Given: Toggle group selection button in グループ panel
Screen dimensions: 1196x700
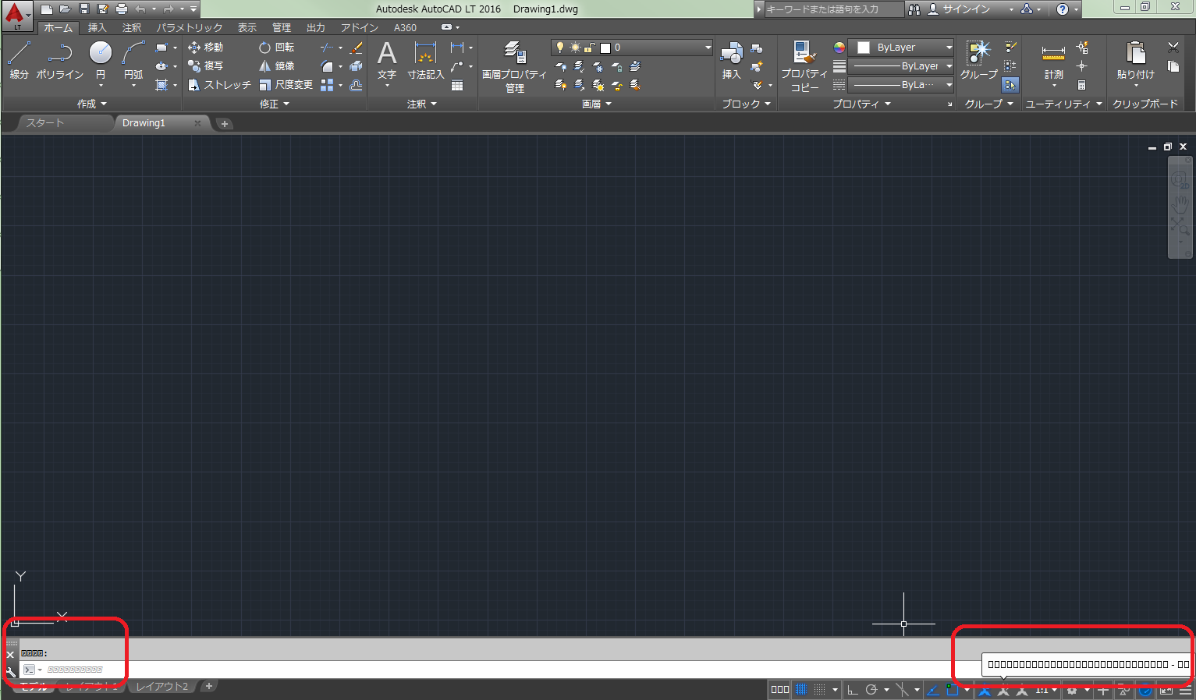Looking at the screenshot, I should tap(1010, 85).
